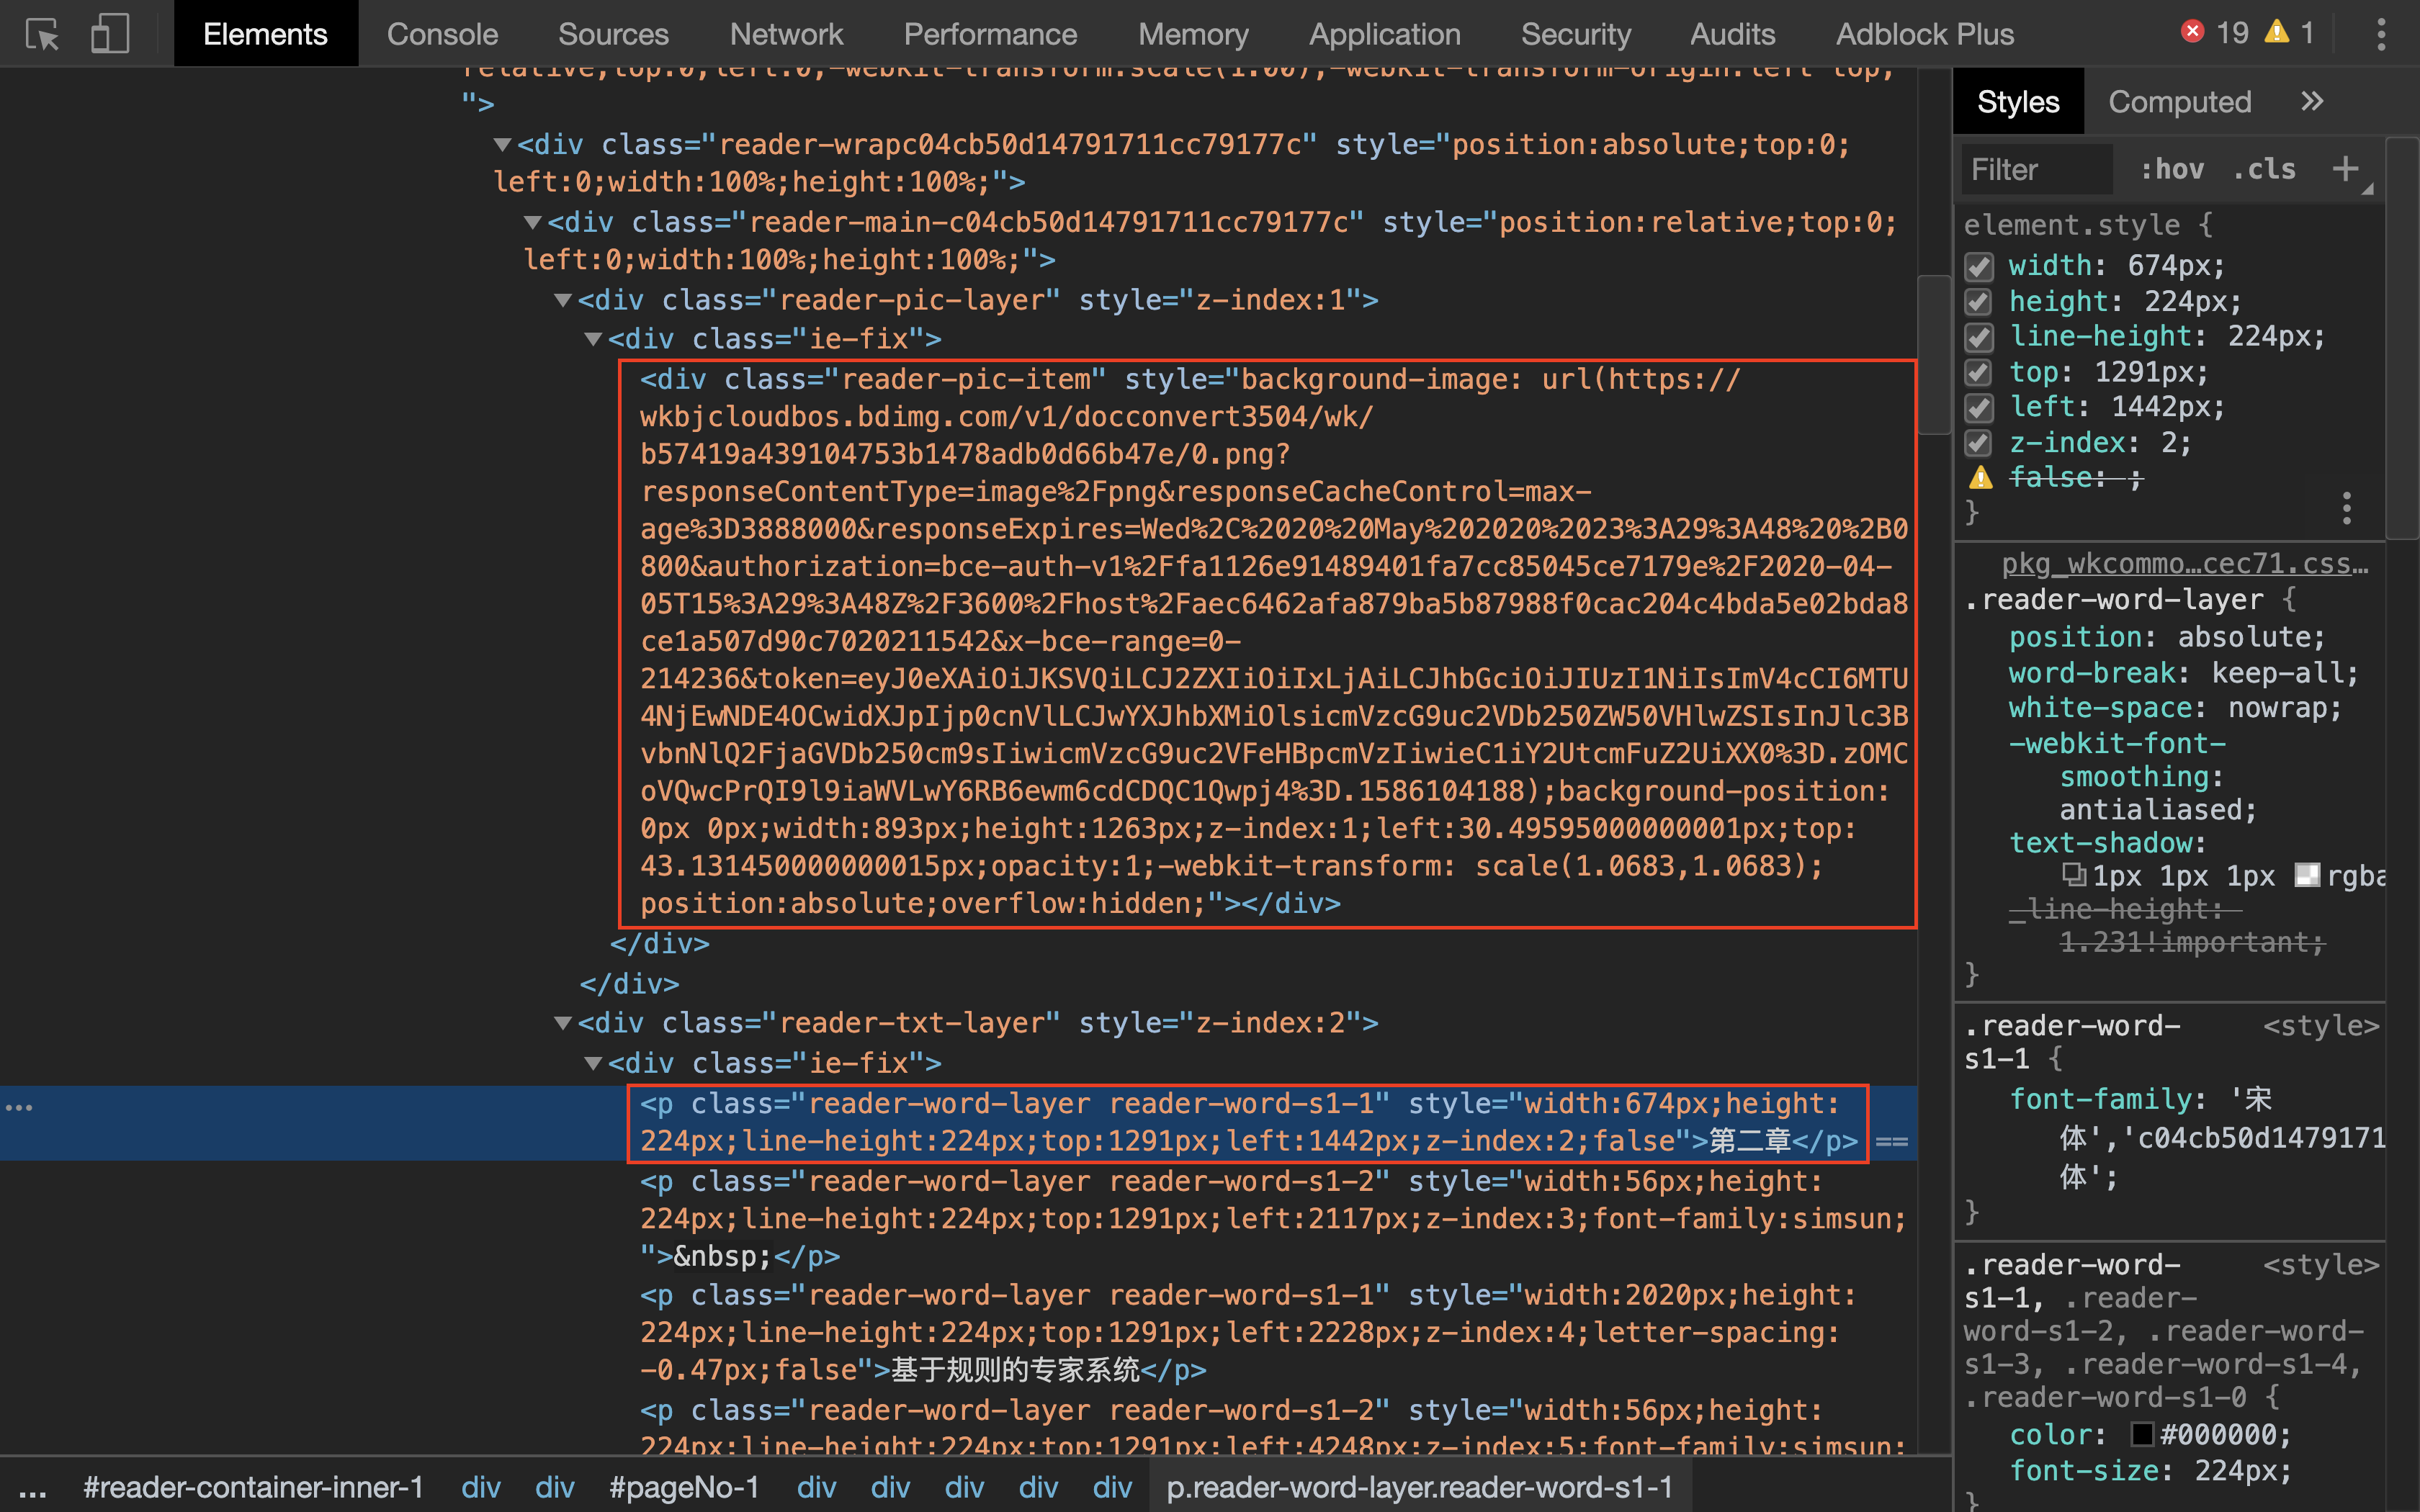Switch to the Network tab
The width and height of the screenshot is (2420, 1512).
click(786, 34)
